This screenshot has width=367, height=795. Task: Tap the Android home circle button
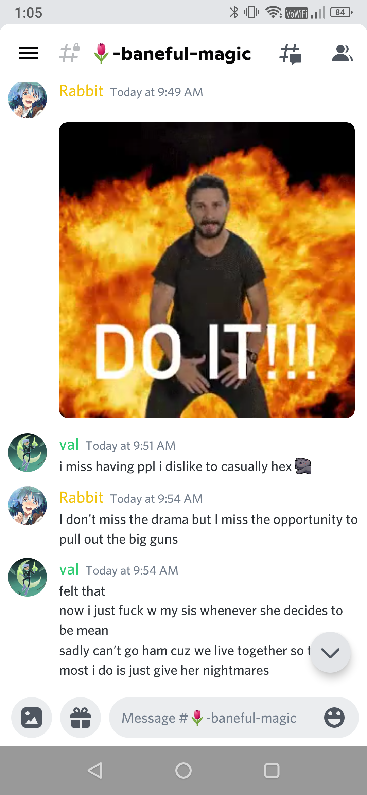(x=183, y=771)
